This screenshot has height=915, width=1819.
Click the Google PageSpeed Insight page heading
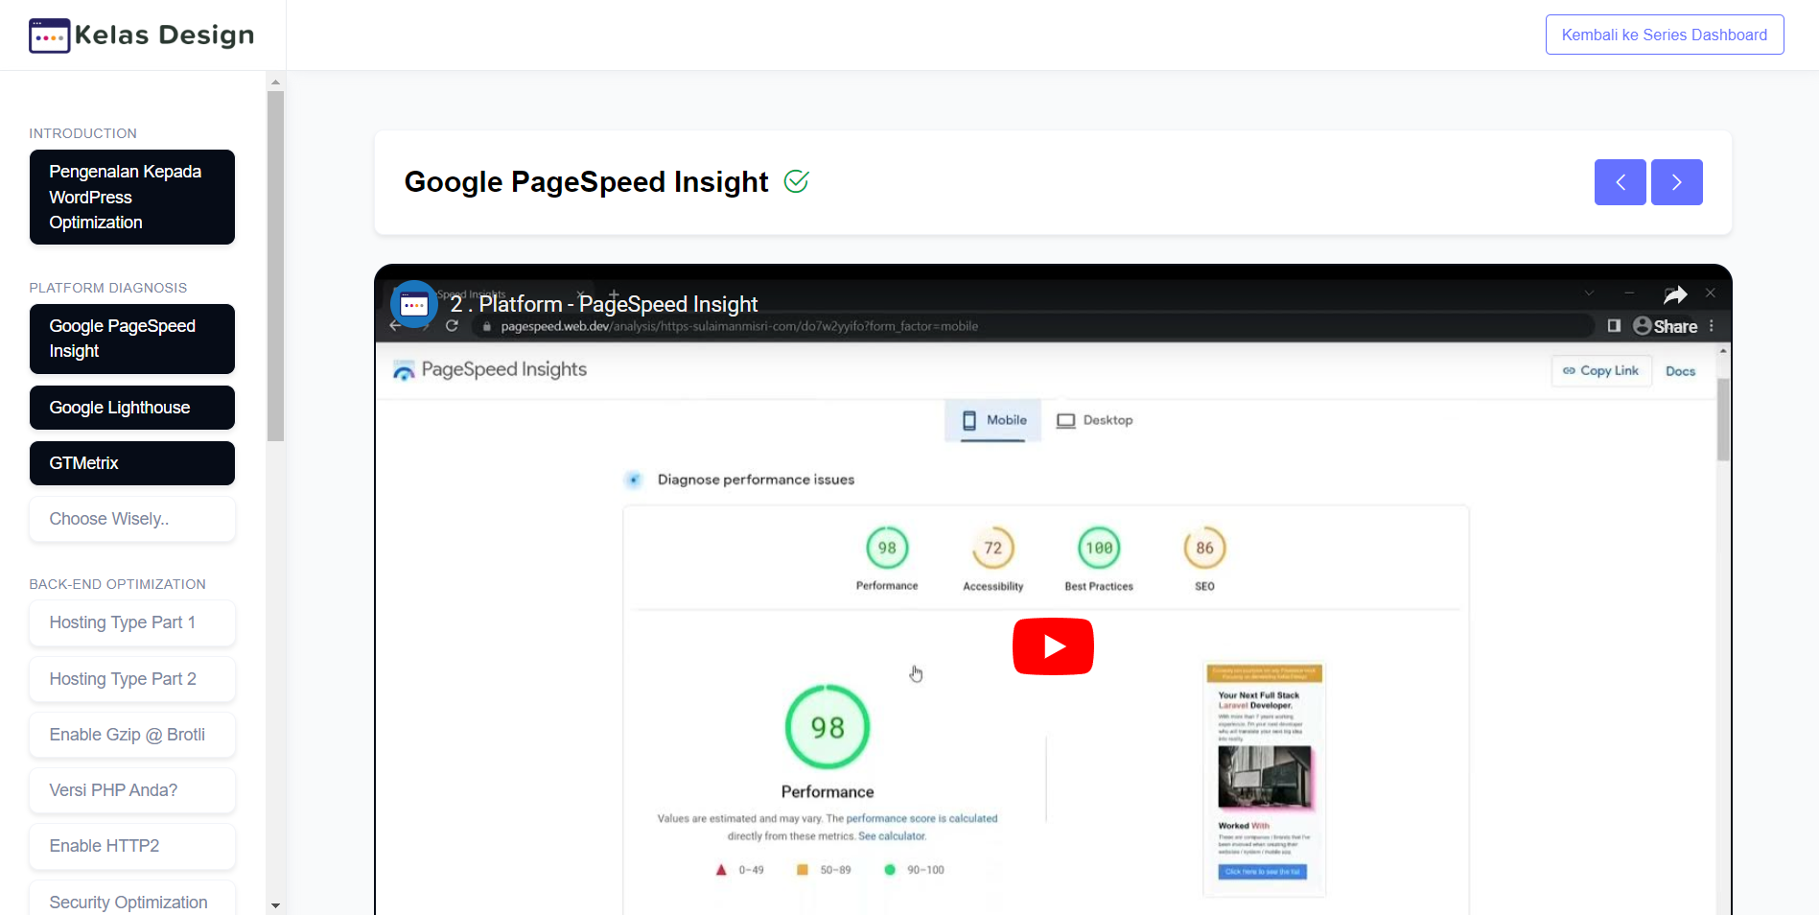point(586,182)
